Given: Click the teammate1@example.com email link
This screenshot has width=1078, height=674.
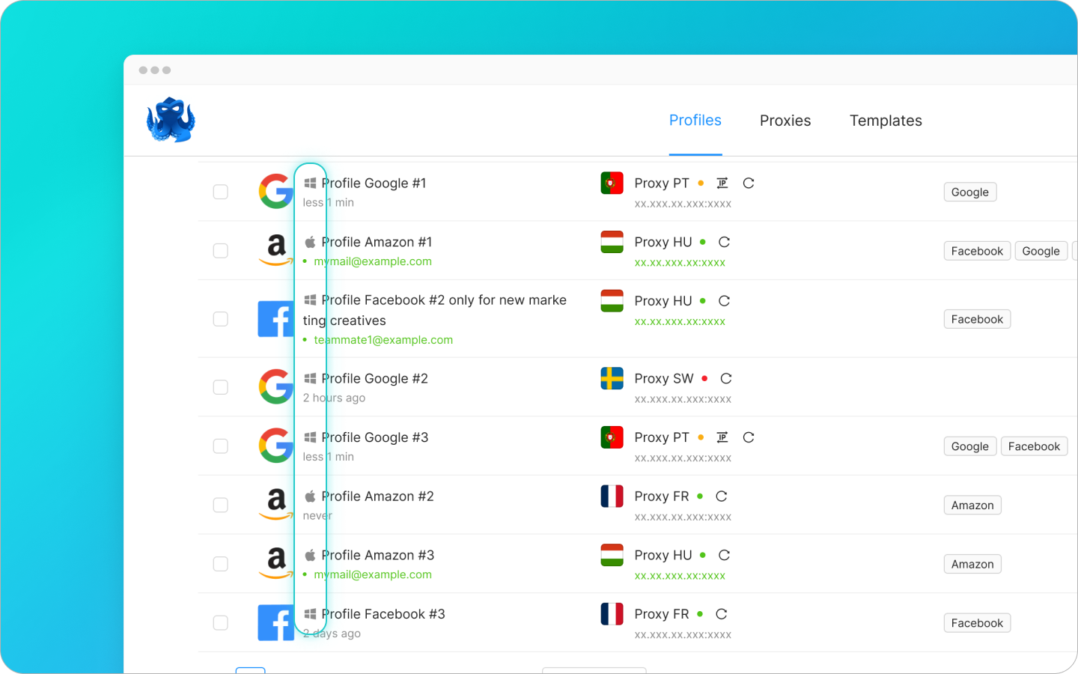Looking at the screenshot, I should pos(383,339).
